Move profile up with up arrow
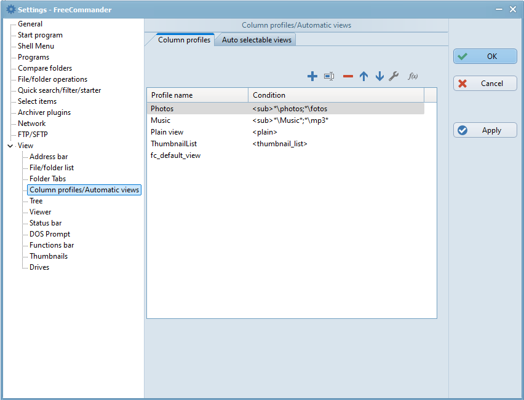The height and width of the screenshot is (400, 524). pyautogui.click(x=364, y=76)
